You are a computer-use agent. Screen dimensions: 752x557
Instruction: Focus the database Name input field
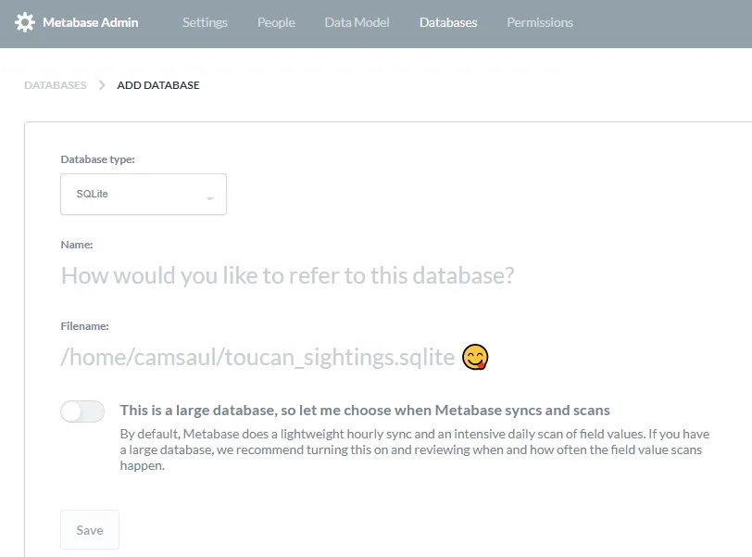pos(287,275)
